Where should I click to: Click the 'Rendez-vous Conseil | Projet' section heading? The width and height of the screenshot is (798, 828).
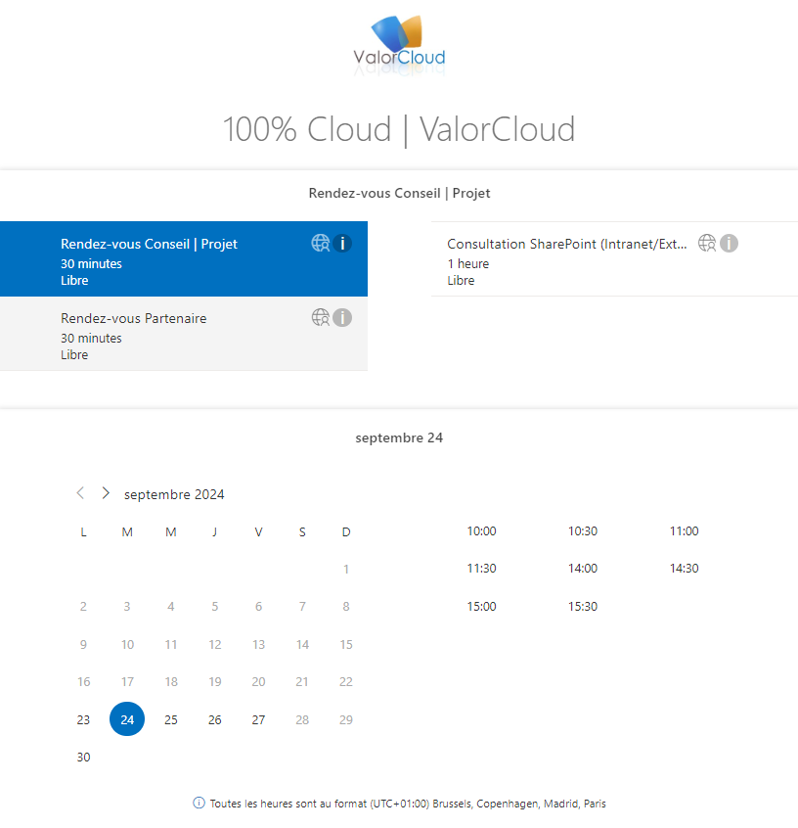pos(399,193)
